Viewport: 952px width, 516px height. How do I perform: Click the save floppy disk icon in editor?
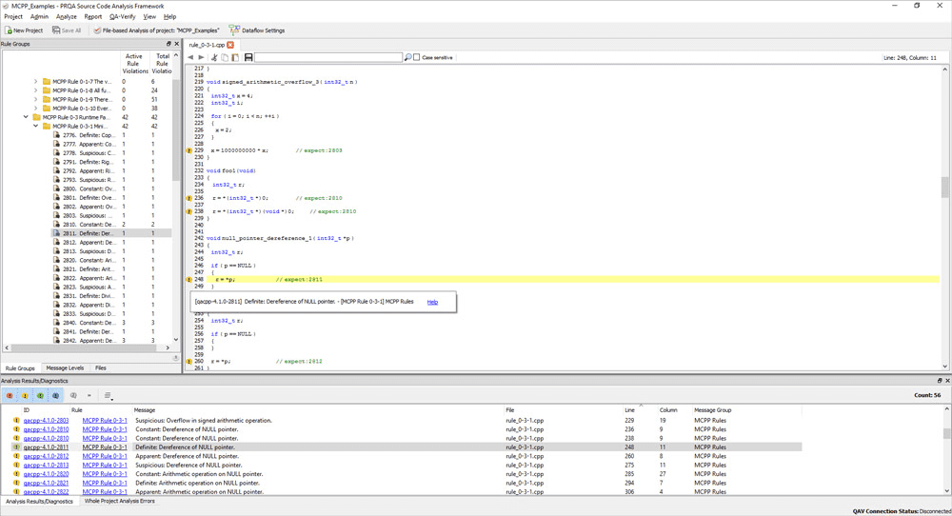[x=248, y=58]
